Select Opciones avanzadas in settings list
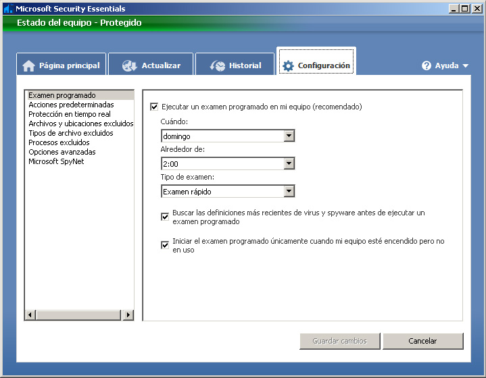This screenshot has width=486, height=378. click(x=62, y=152)
